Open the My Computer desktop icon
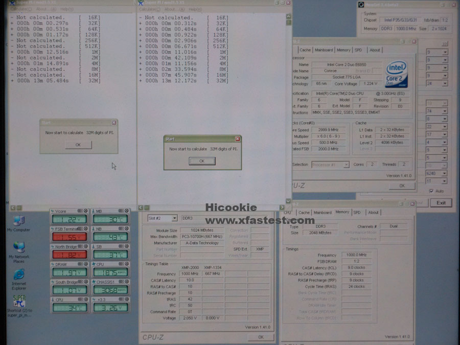Viewport: 460px width, 345px height. (x=19, y=223)
